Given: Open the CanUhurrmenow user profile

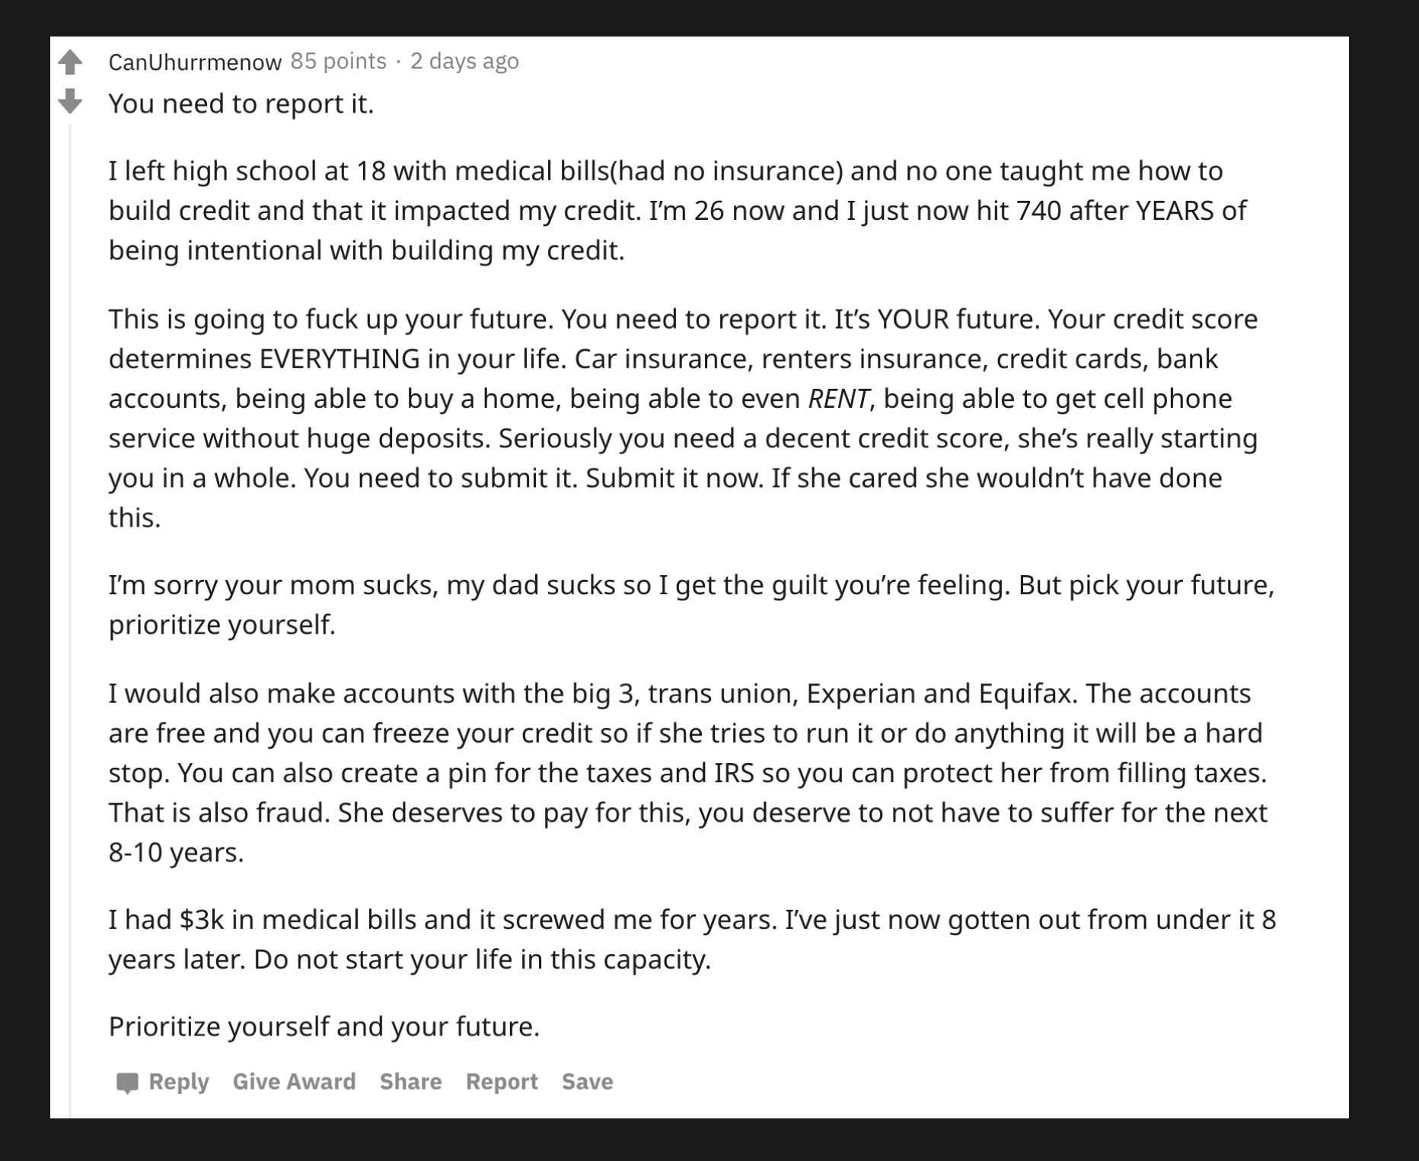Looking at the screenshot, I should tap(195, 62).
